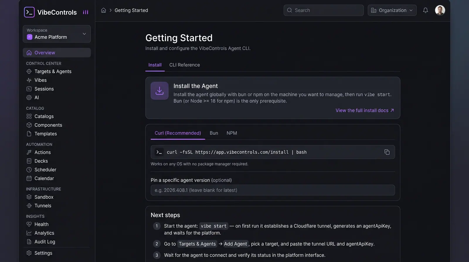469x262 pixels.
Task: Open the Audit Log page
Action: pos(45,242)
